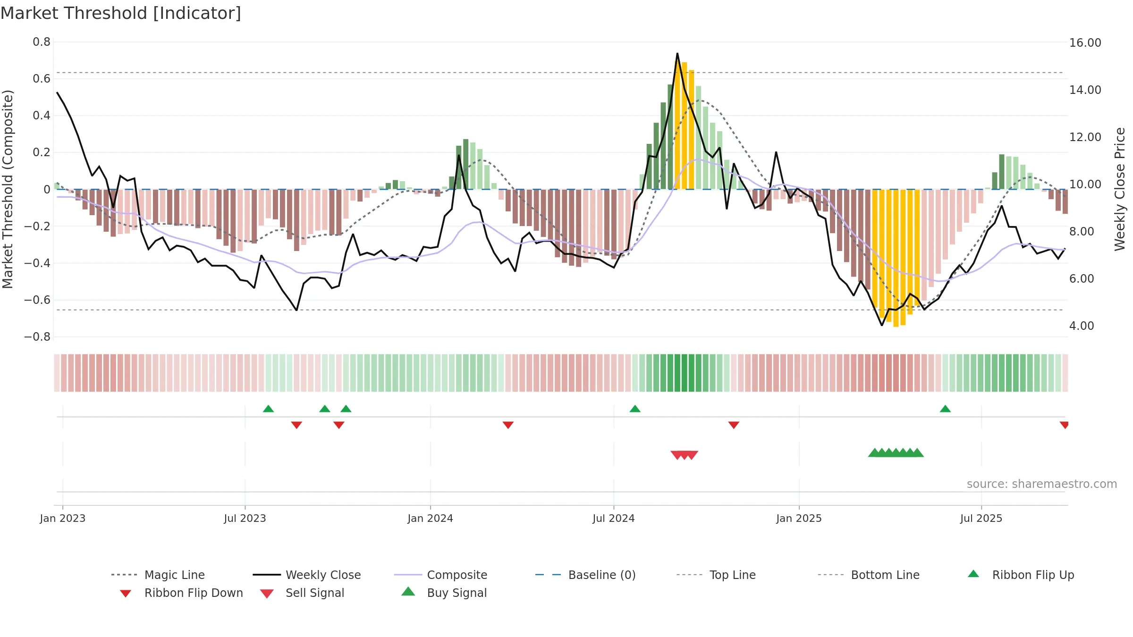This screenshot has width=1133, height=637.
Task: Click the Jan 2023 x-axis label
Action: click(63, 519)
